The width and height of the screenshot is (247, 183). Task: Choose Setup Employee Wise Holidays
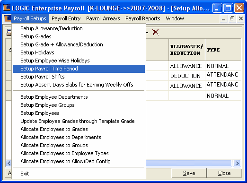[79, 61]
